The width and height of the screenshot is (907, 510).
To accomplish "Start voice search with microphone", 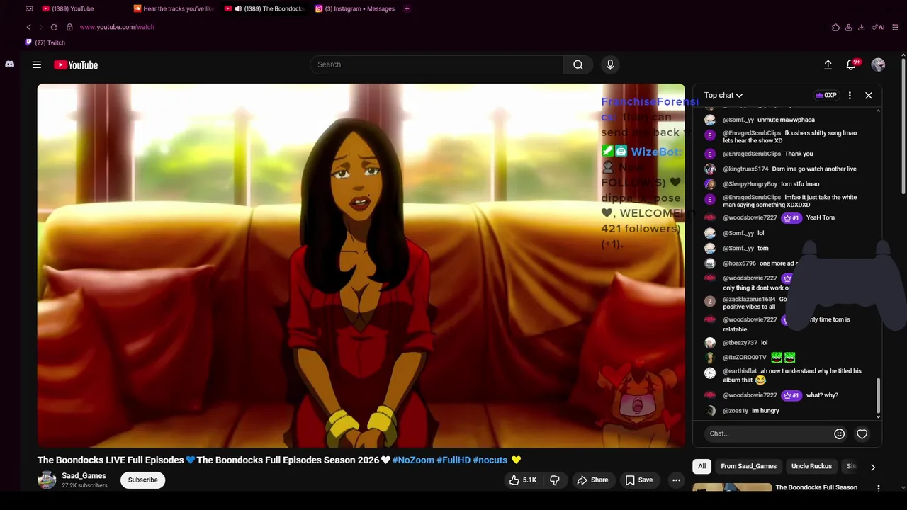I will point(610,64).
